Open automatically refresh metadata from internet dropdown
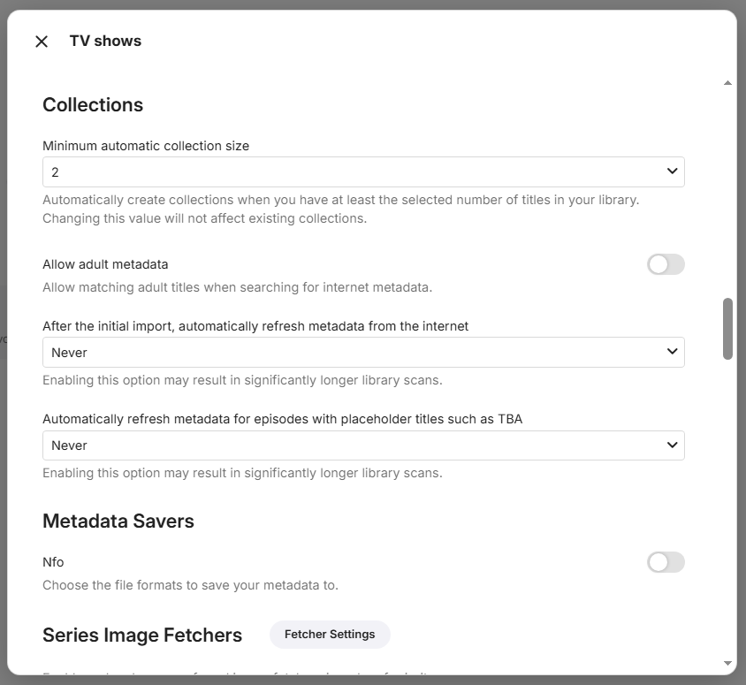This screenshot has height=685, width=746. [x=363, y=352]
